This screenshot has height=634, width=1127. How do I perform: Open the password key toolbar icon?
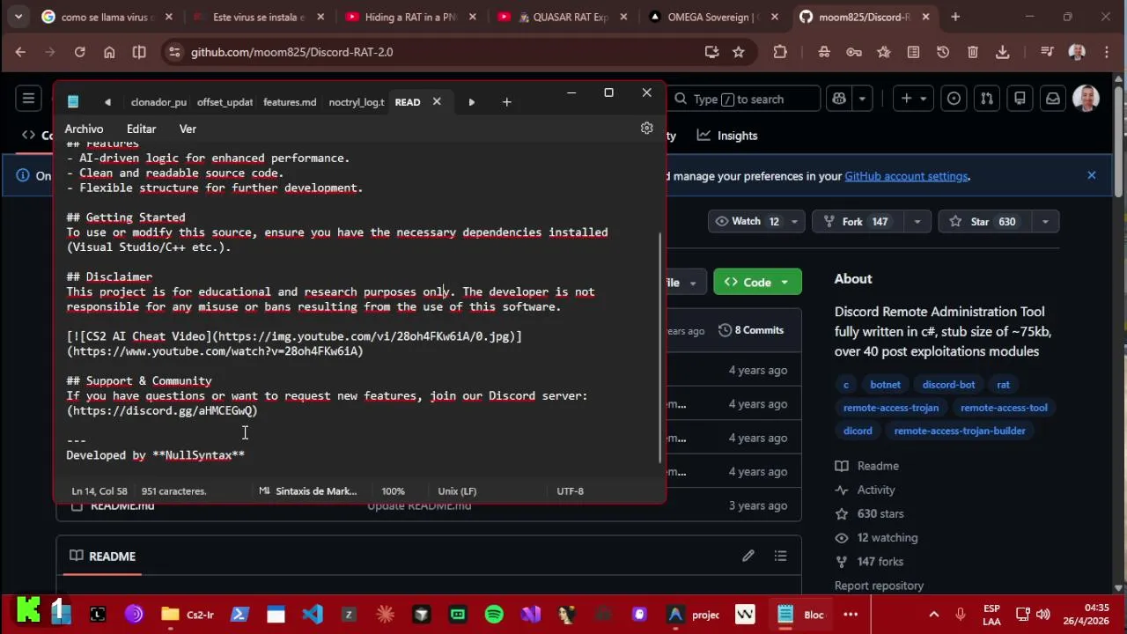click(x=854, y=52)
